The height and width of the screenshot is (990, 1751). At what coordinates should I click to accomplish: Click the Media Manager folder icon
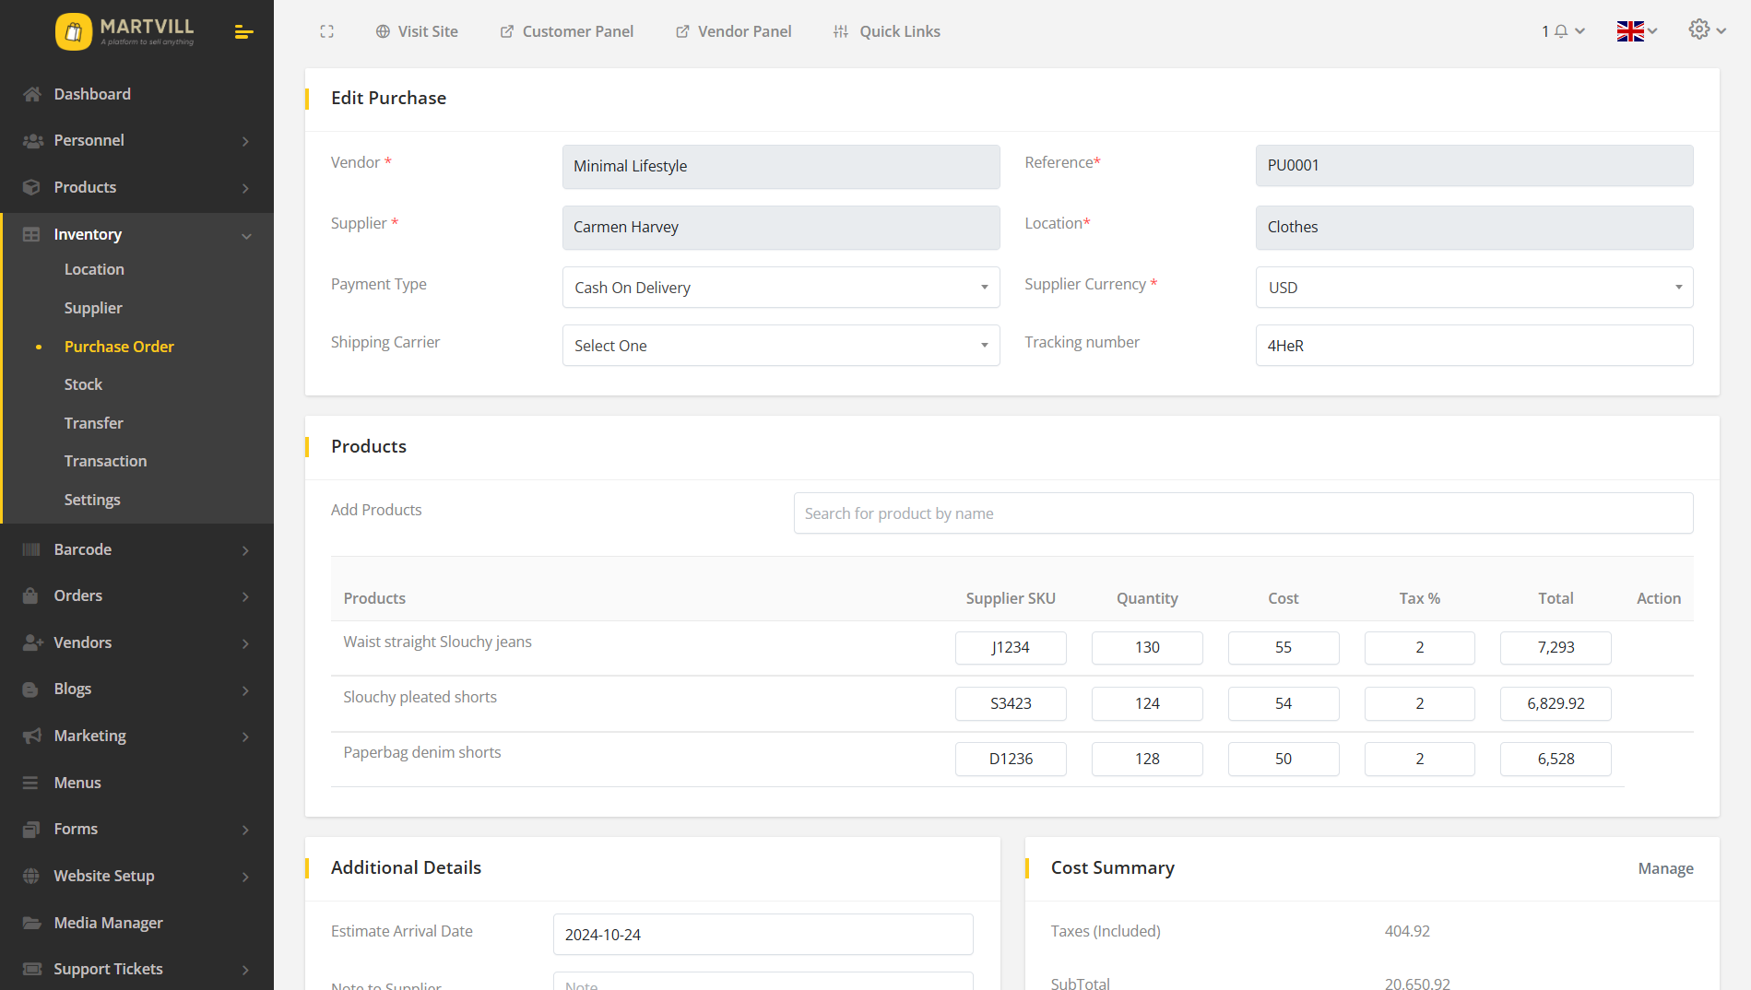click(32, 923)
